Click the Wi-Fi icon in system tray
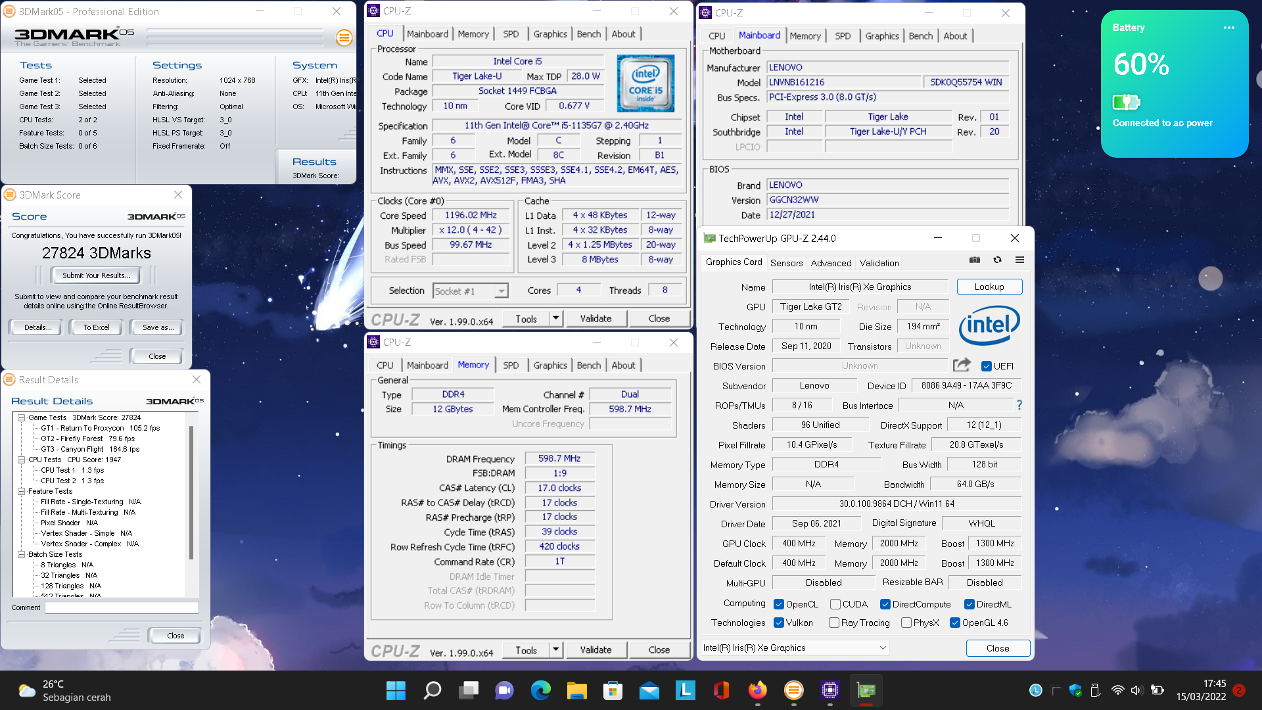Screen dimensions: 1262x710 [x=1117, y=690]
